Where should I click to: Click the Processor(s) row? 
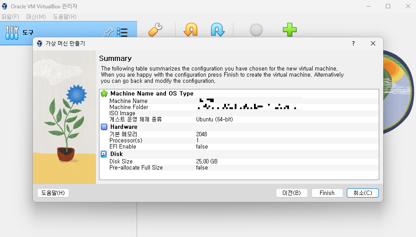pyautogui.click(x=239, y=140)
